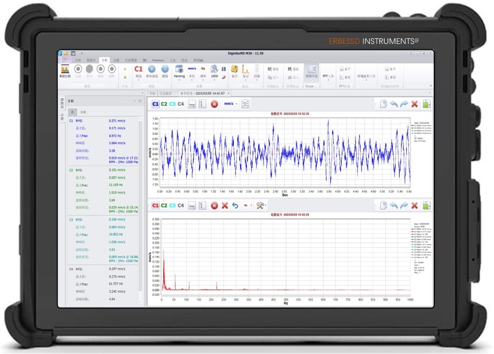The height and width of the screenshot is (354, 494).
Task: Click red circle X in time waveform toolbar
Action: click(x=214, y=104)
